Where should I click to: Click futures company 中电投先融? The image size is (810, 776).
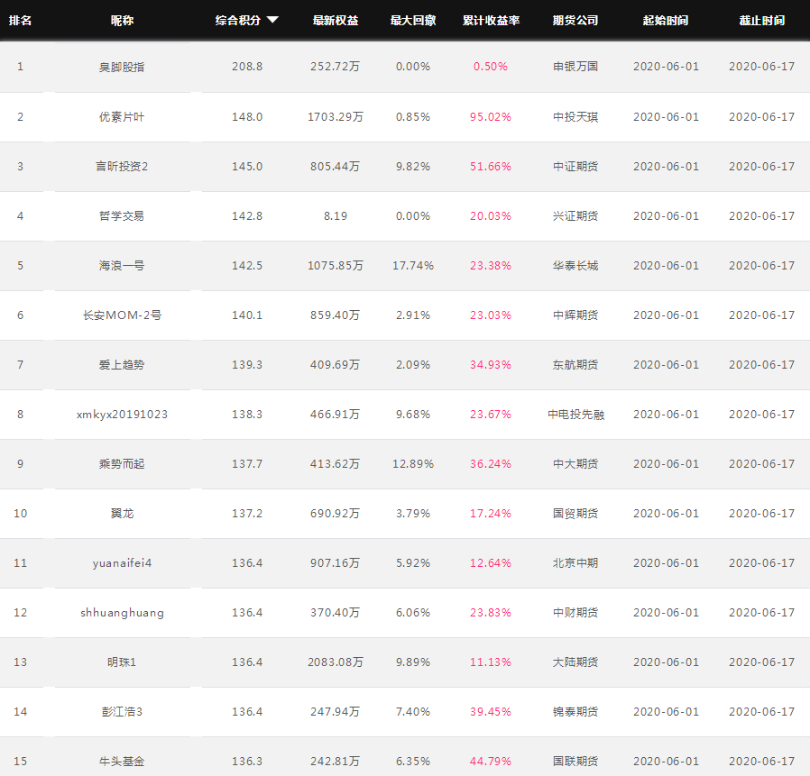[576, 414]
